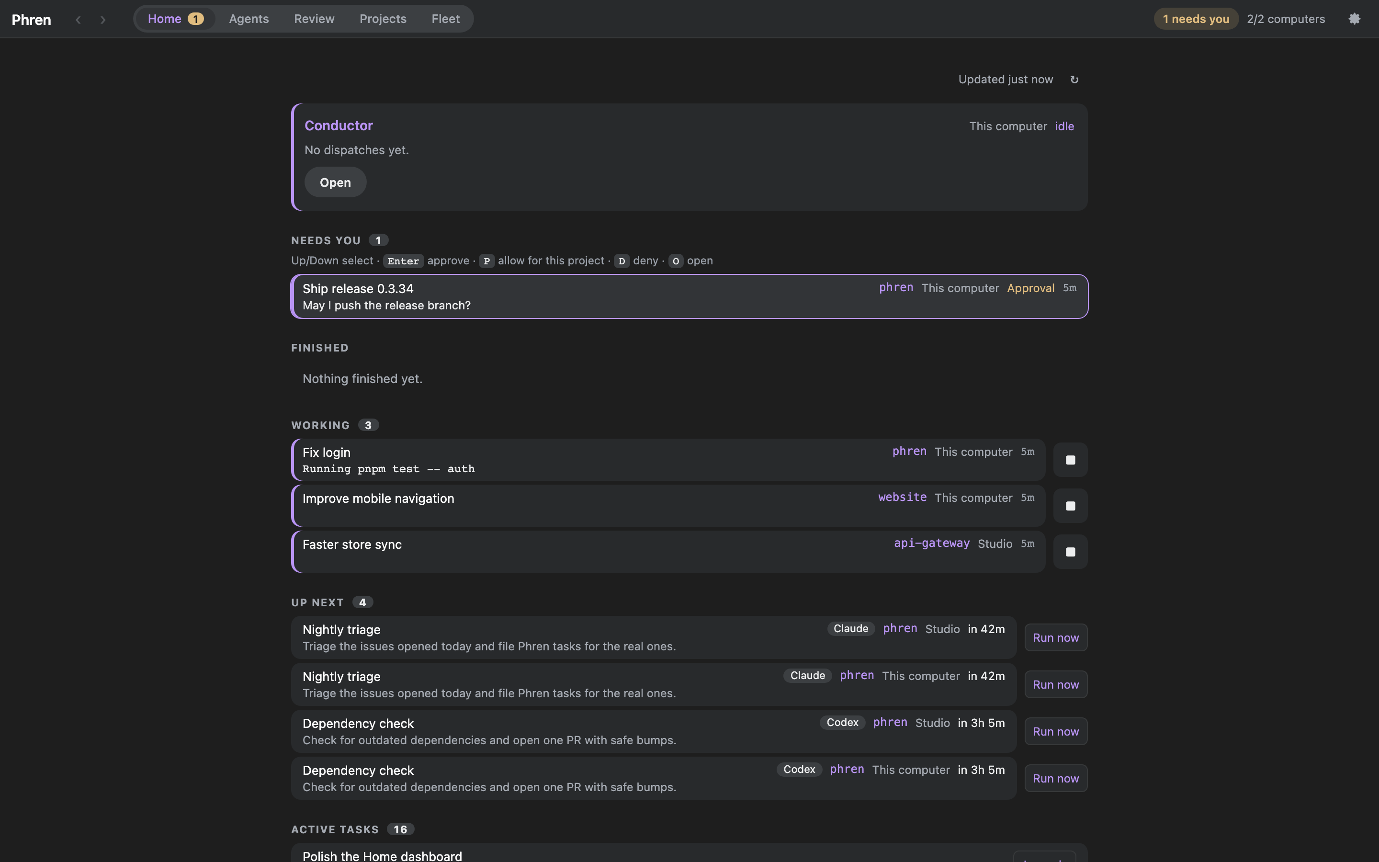Go back with the left arrow
Screen dimensions: 1379x862
point(78,19)
